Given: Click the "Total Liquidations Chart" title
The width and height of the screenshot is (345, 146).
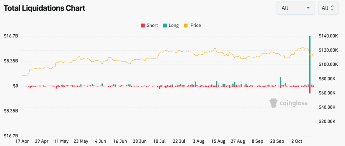Looking at the screenshot, I should click(x=44, y=8).
